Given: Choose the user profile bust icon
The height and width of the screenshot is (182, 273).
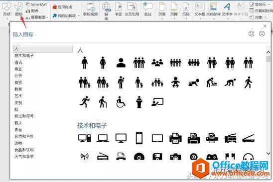Looking at the screenshot, I should [x=121, y=63].
